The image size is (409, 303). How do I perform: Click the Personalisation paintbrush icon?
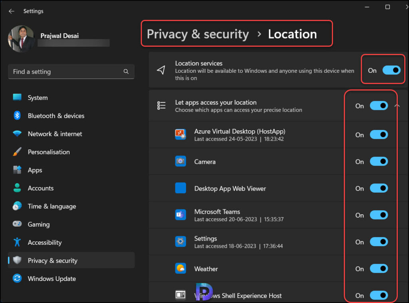tap(17, 151)
